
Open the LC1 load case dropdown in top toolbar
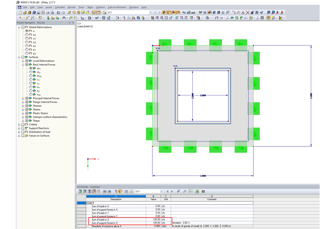[151, 12]
